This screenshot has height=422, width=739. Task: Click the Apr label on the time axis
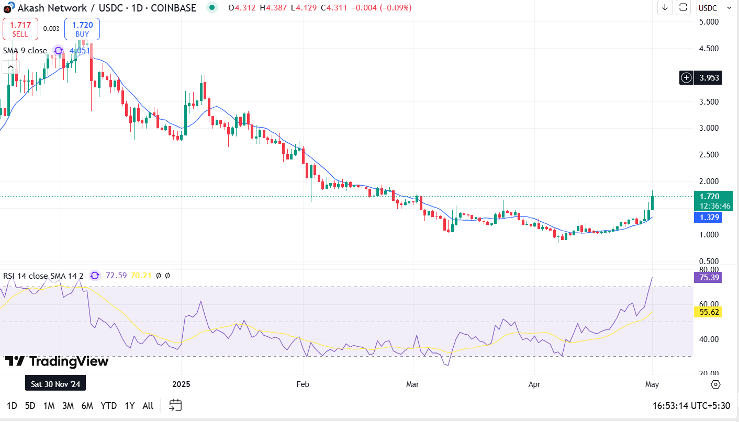tap(534, 384)
